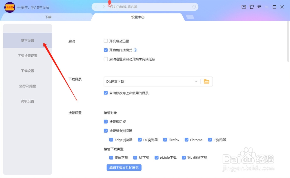Click the movie ticket avatar icon
Screen dimensions: 290x178
point(10,8)
